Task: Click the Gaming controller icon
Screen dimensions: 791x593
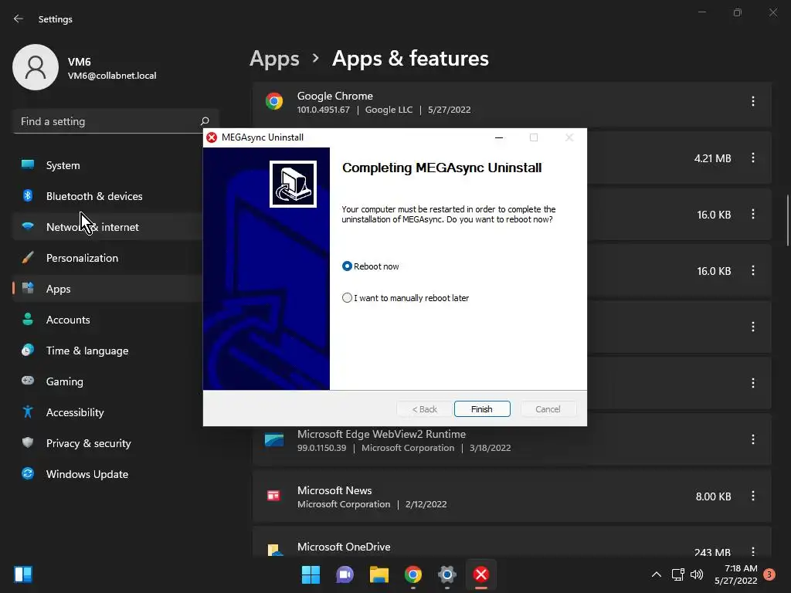Action: (28, 381)
